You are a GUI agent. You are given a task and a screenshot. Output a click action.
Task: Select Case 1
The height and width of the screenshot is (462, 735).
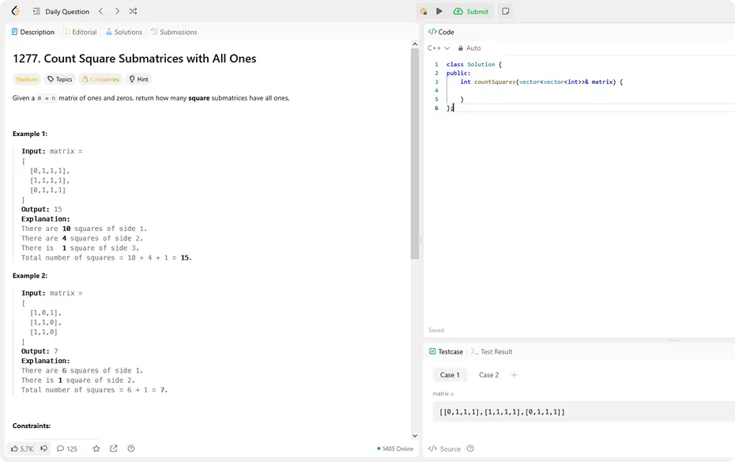[x=450, y=375]
